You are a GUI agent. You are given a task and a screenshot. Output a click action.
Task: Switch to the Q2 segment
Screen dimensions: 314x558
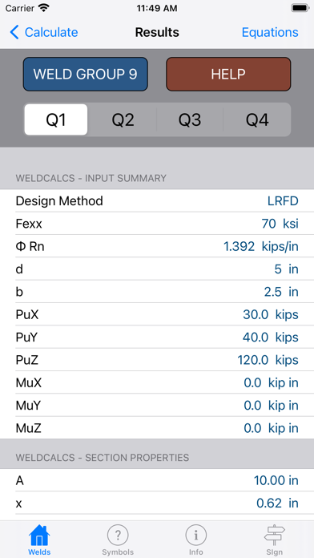[123, 120]
